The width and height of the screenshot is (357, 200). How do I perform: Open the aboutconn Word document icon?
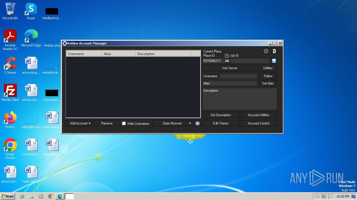tap(10, 174)
